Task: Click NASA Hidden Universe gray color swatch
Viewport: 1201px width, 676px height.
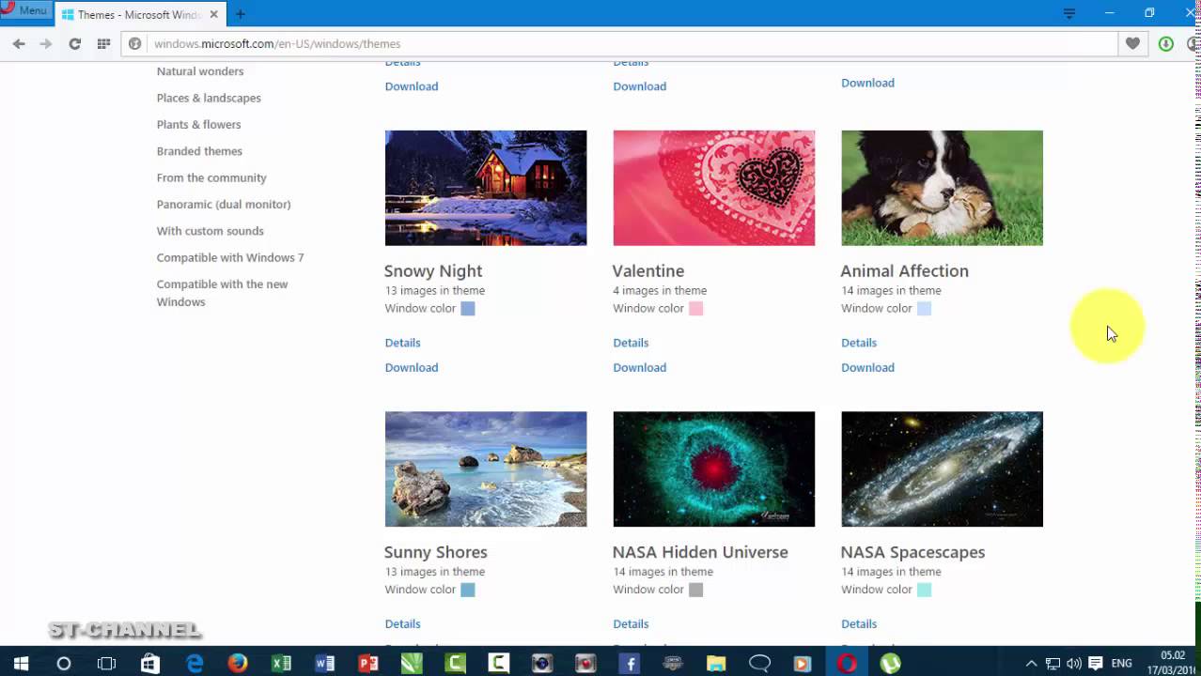Action: point(696,590)
